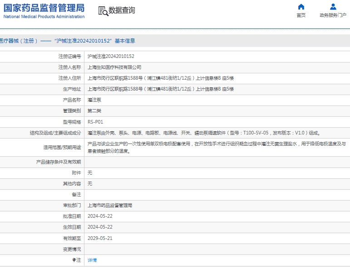Screen dimensions: 350x268
Task: Click the 国家药品监督管理局 logo
Action: [x=44, y=11]
